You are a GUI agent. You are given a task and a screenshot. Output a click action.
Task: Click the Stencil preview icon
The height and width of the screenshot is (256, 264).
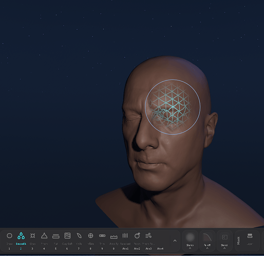(224, 237)
